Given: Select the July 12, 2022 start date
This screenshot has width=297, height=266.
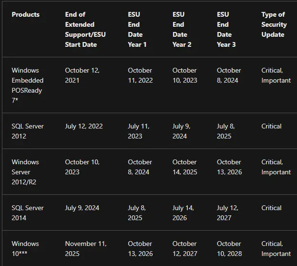Looking at the screenshot, I should pyautogui.click(x=84, y=126).
